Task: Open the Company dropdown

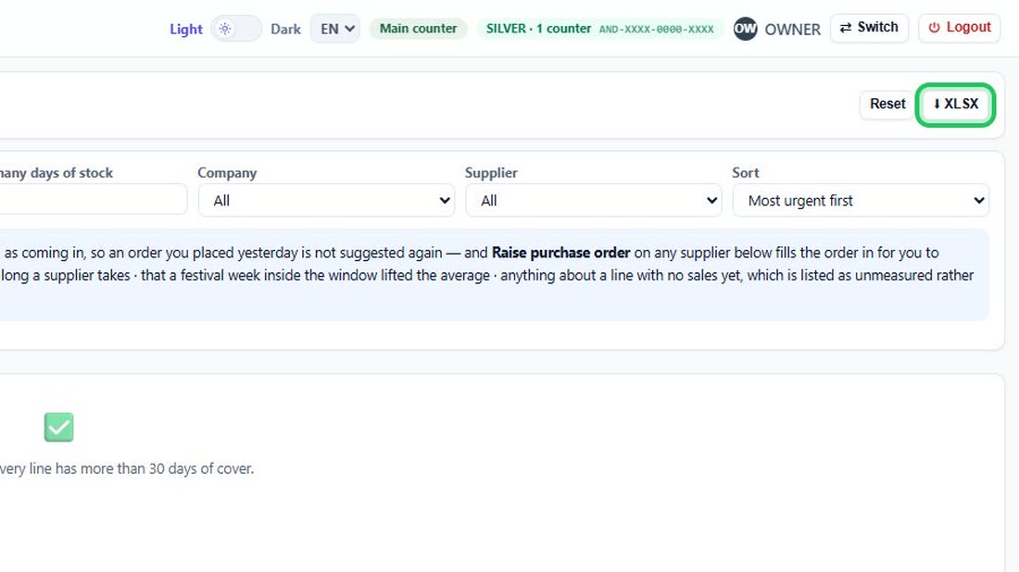Action: tap(326, 200)
